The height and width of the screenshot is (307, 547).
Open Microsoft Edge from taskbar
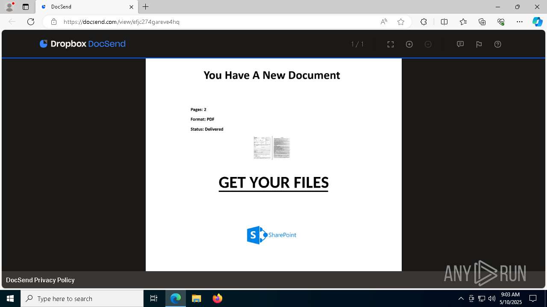point(176,298)
